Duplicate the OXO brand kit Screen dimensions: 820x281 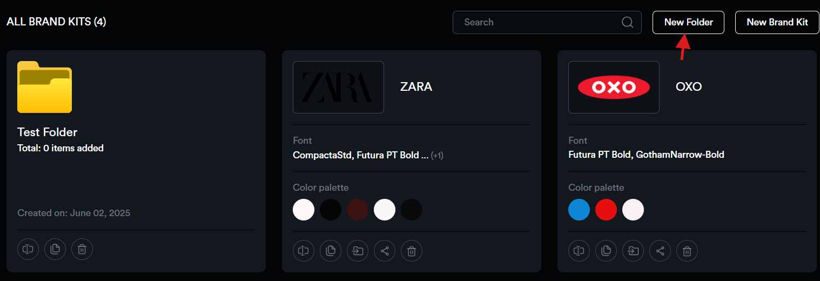click(606, 251)
